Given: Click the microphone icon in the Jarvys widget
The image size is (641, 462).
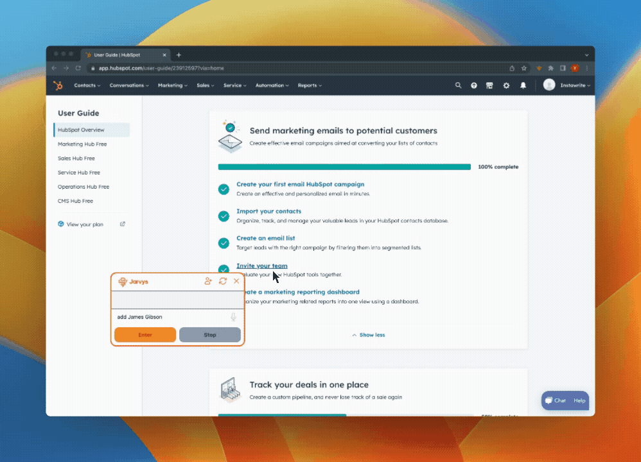Looking at the screenshot, I should [233, 317].
